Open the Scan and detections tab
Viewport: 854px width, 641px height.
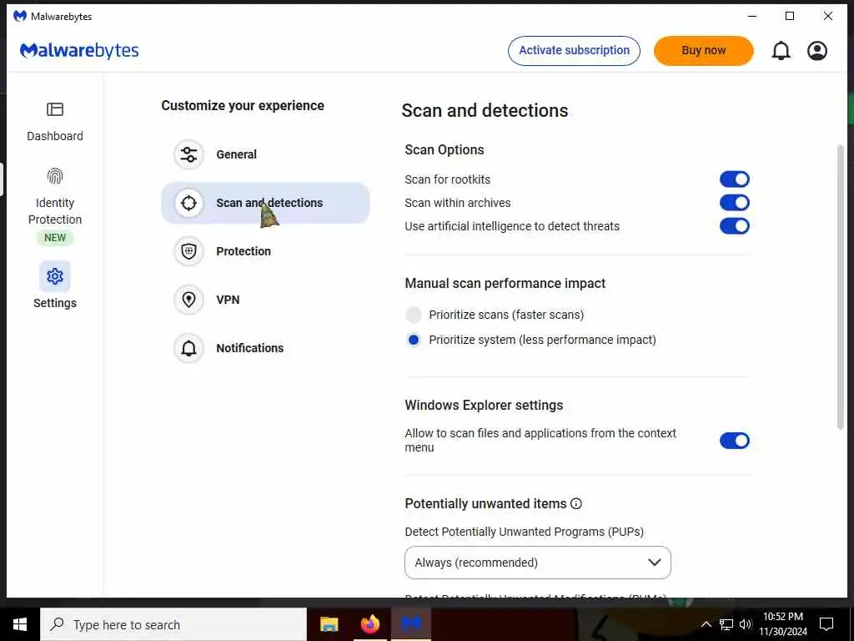click(x=265, y=203)
